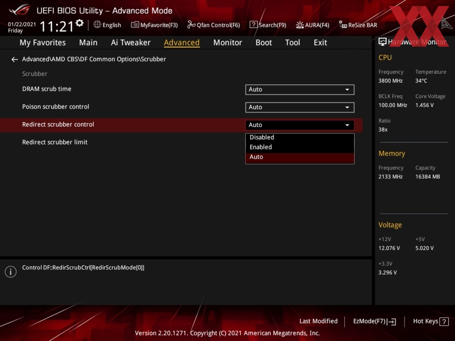Switch to EzMode(F7)
The width and height of the screenshot is (455, 341).
[x=374, y=321]
